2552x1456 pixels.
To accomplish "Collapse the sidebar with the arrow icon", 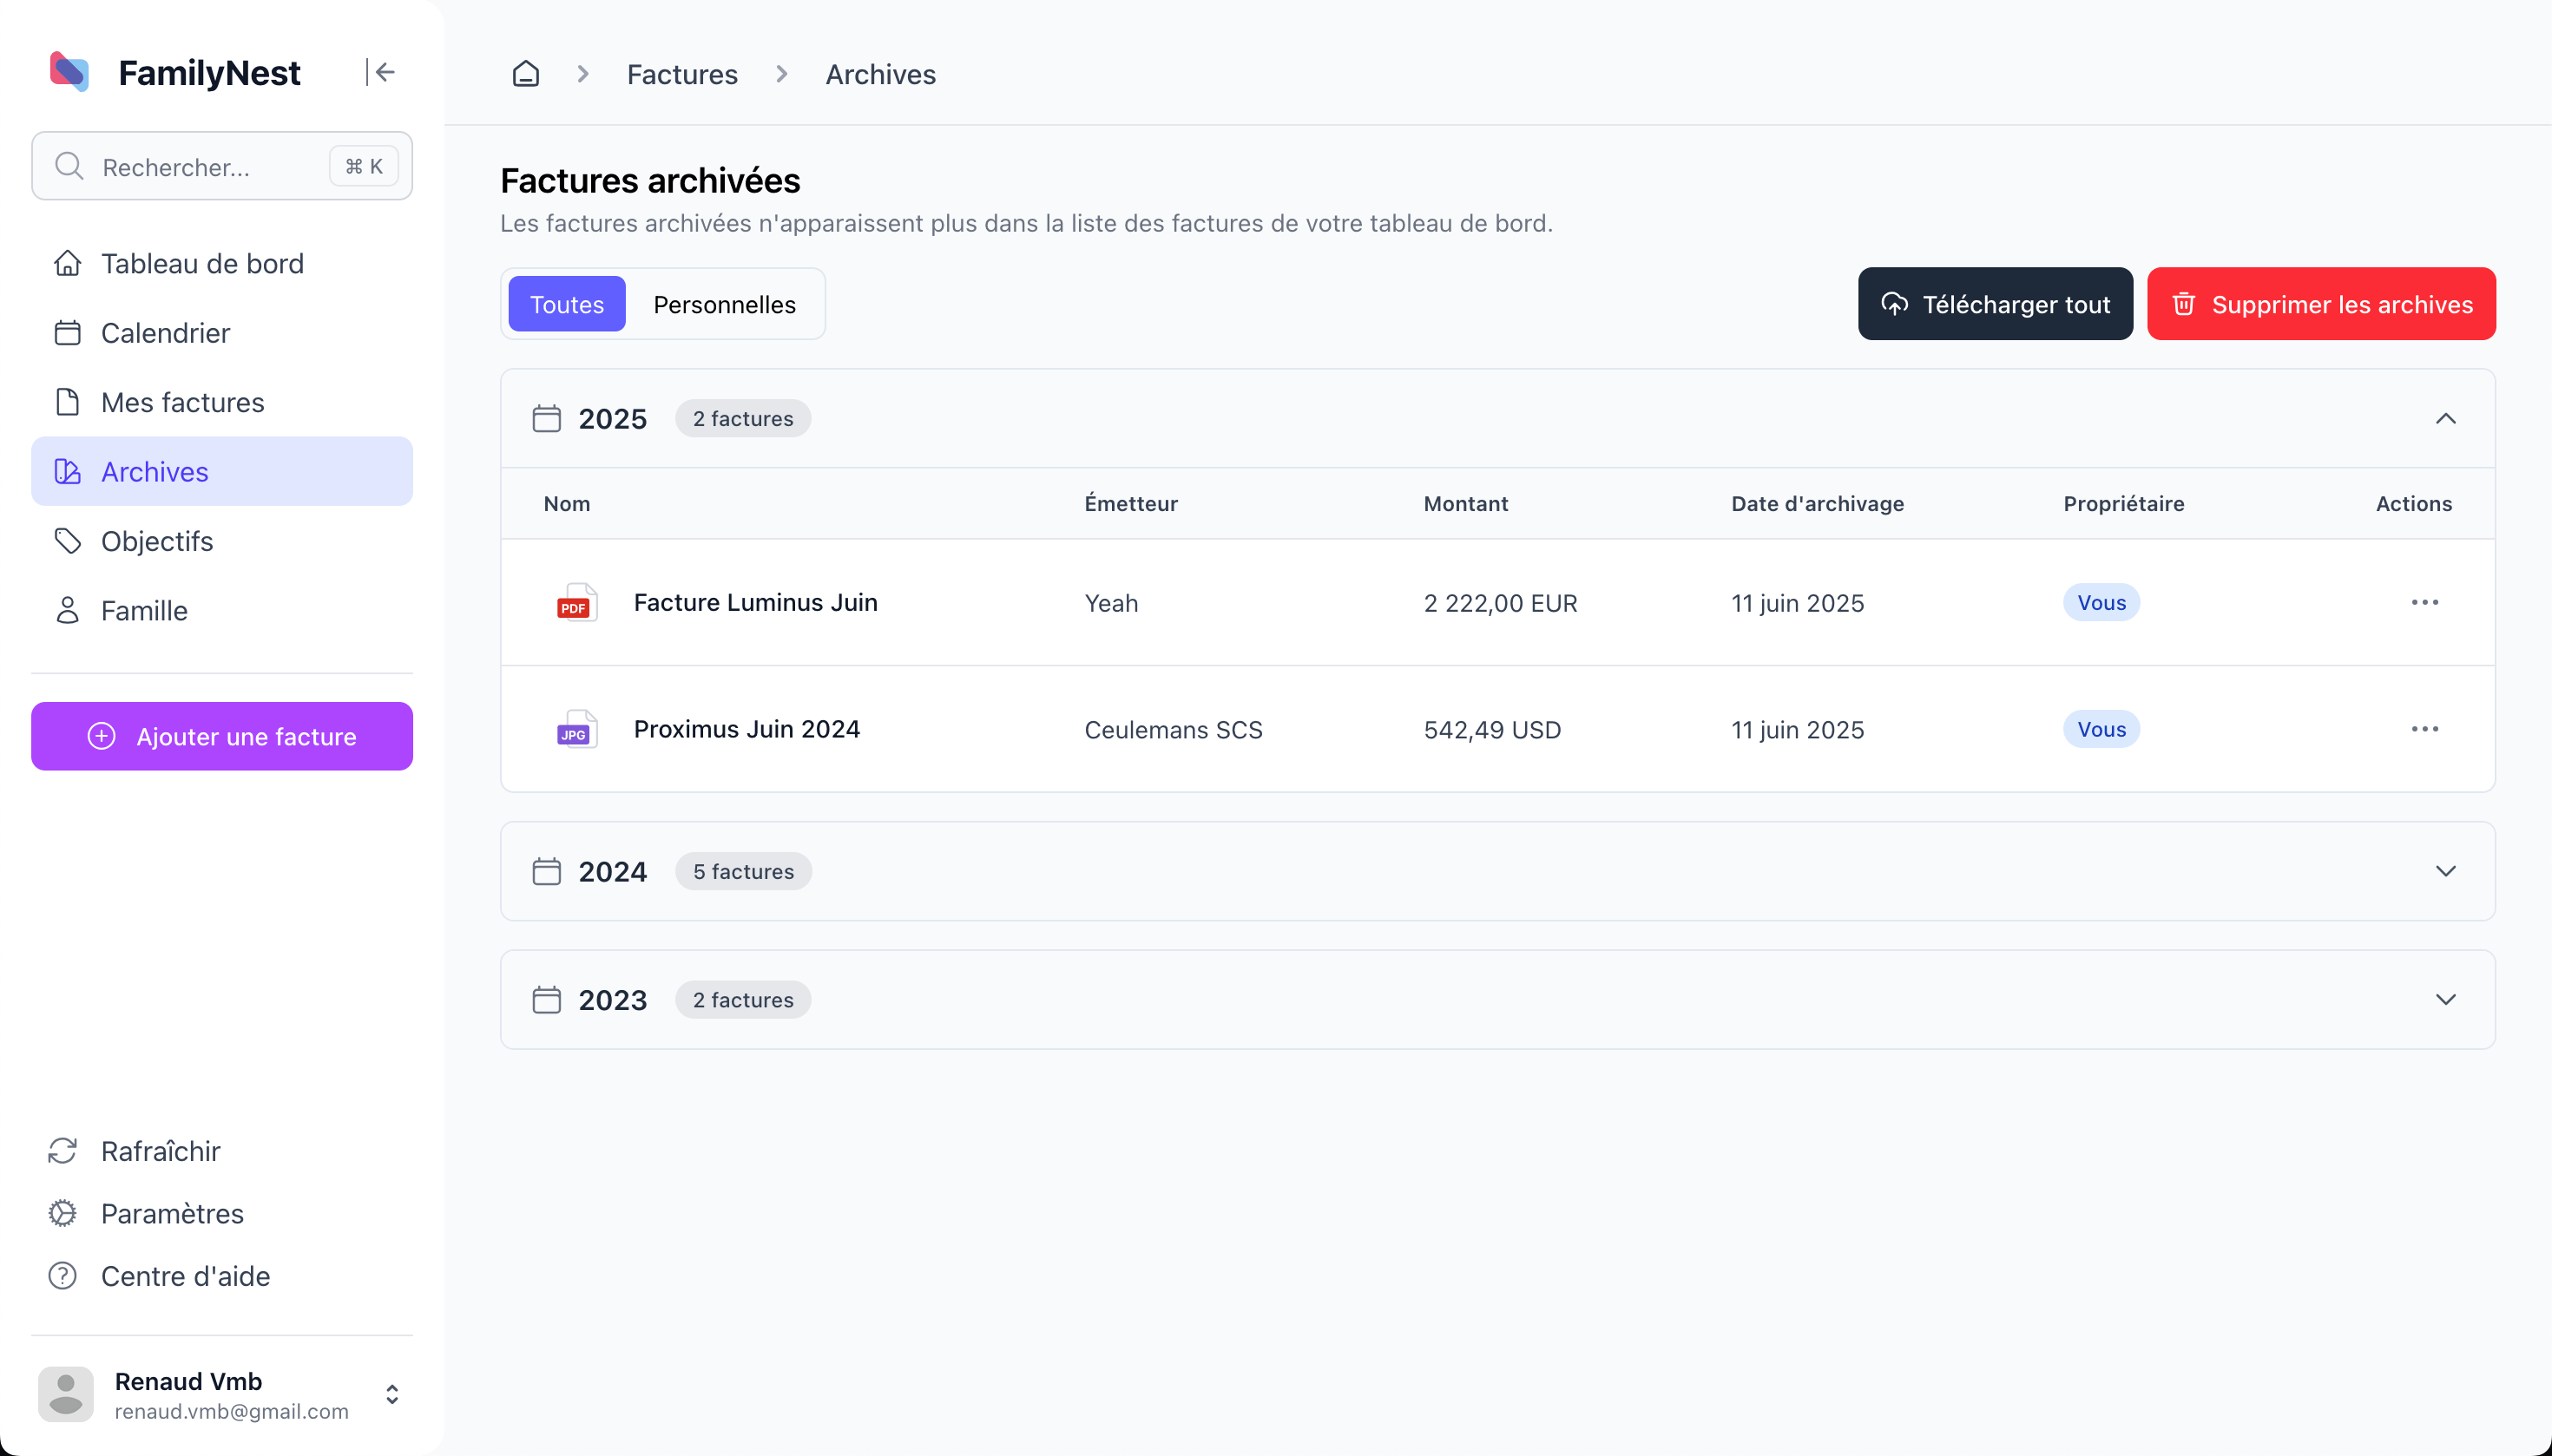I will tap(381, 72).
